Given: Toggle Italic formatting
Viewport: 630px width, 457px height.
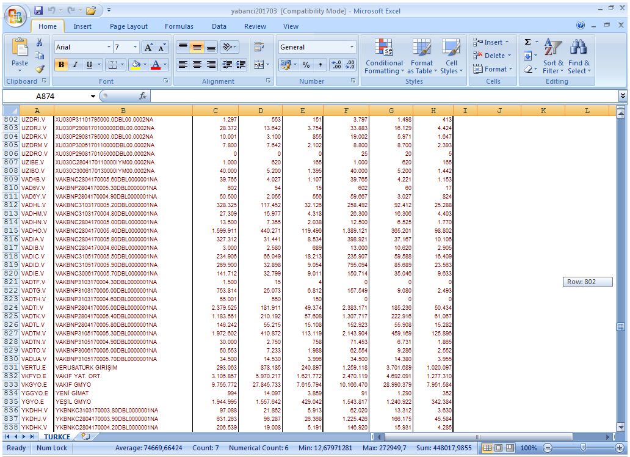Looking at the screenshot, I should pos(75,64).
